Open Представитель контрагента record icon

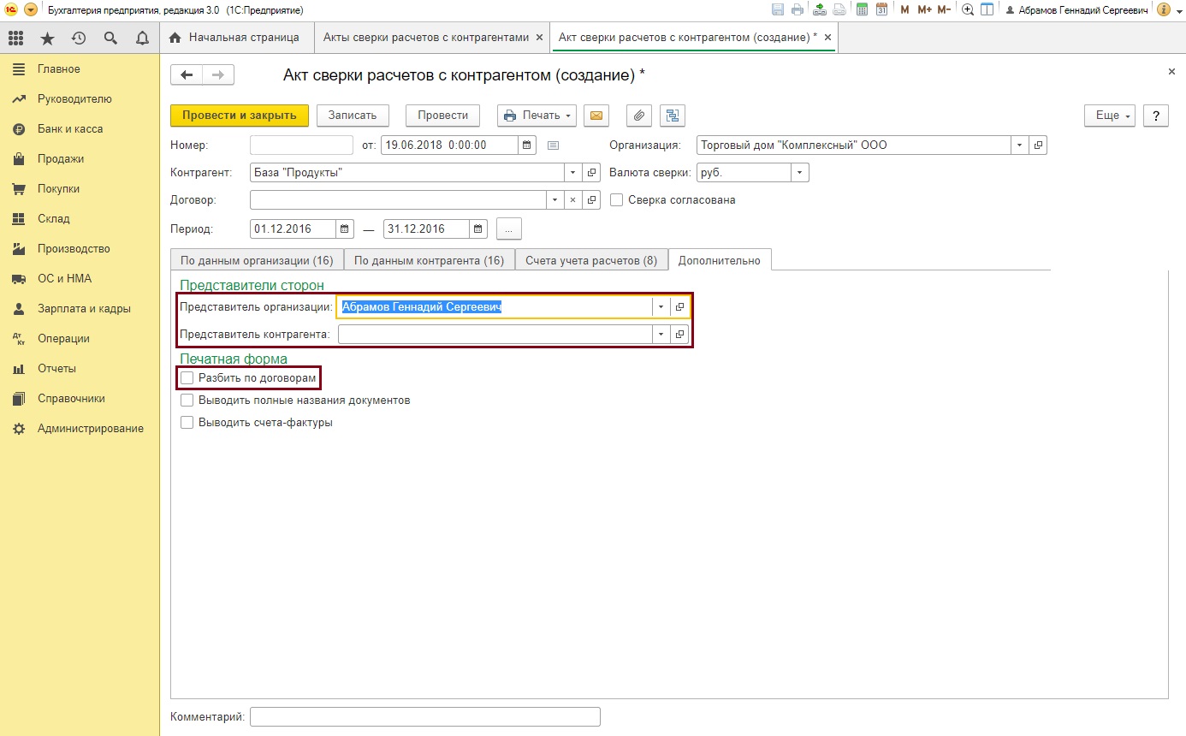pos(680,335)
